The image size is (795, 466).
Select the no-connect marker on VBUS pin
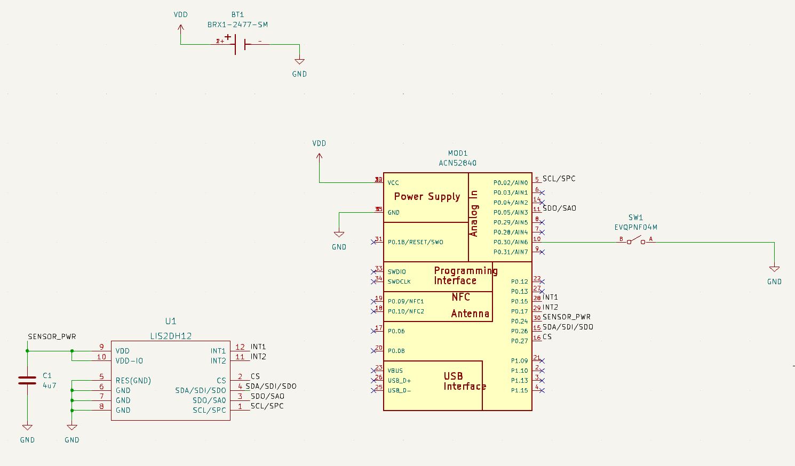(x=373, y=371)
